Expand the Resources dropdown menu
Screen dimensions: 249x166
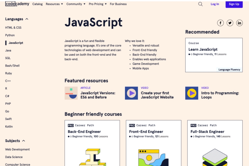click(54, 4)
